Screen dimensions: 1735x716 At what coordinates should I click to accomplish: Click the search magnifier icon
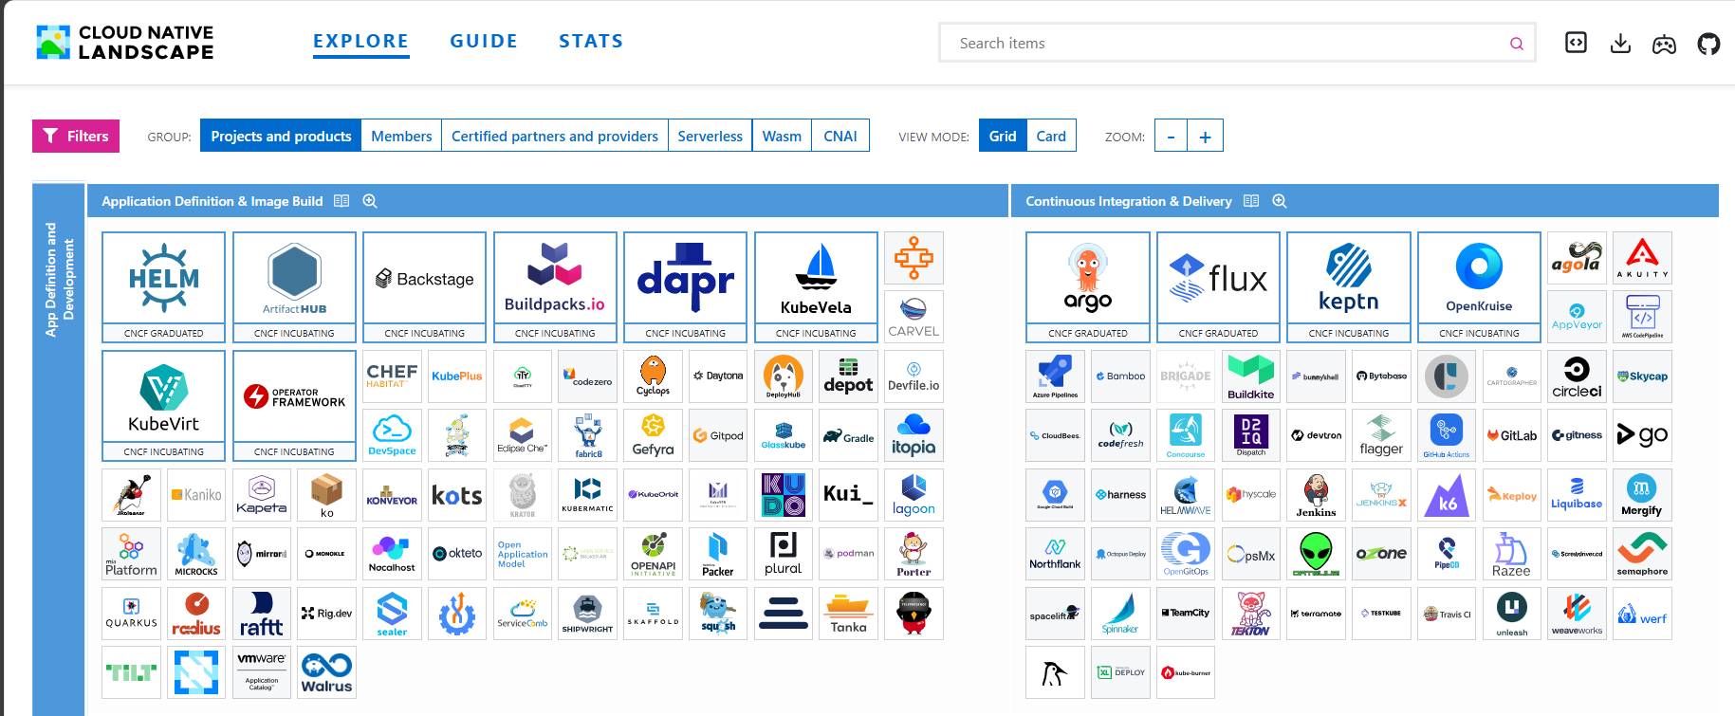point(1517,44)
